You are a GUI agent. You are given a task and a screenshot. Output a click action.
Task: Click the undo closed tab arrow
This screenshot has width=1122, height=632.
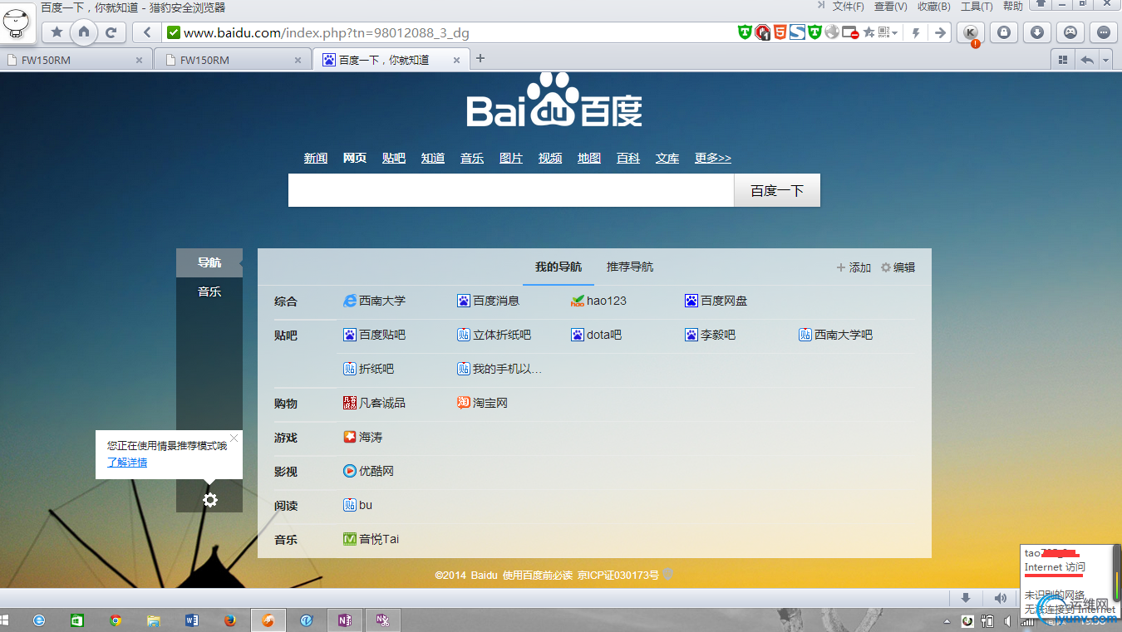tap(1086, 60)
